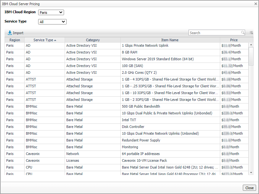Close the dialog with the X icon
259x194 pixels.
(255, 4)
